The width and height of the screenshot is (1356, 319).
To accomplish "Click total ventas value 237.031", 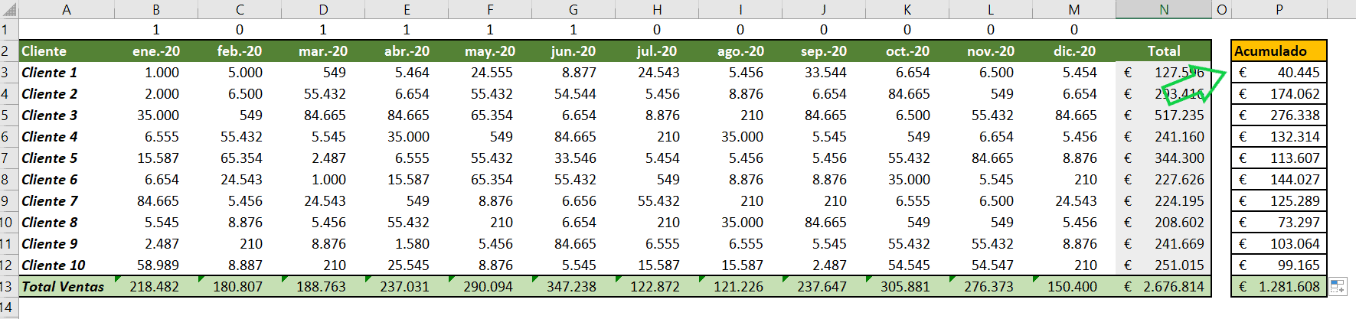I will [x=407, y=287].
